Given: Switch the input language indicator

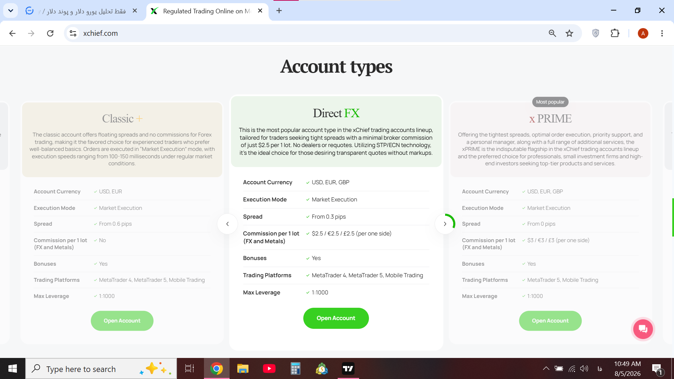Looking at the screenshot, I should (x=600, y=368).
